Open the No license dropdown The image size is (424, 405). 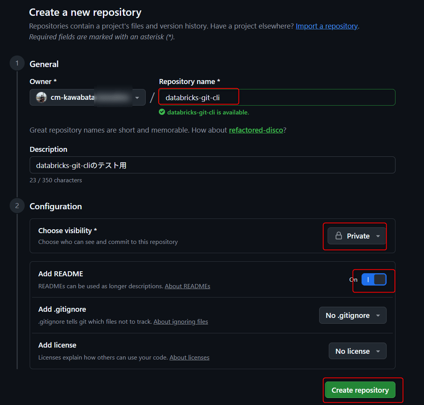point(357,351)
